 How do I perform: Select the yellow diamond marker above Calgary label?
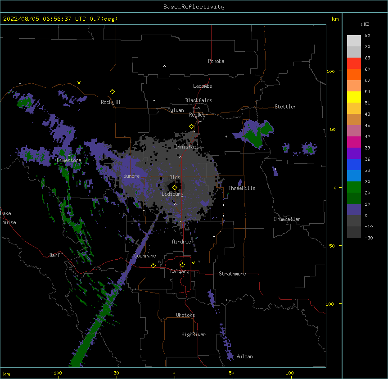pos(182,265)
